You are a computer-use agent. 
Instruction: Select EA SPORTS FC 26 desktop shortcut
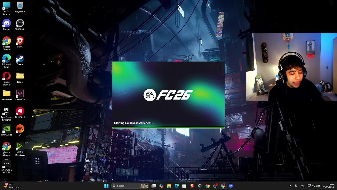point(7,167)
